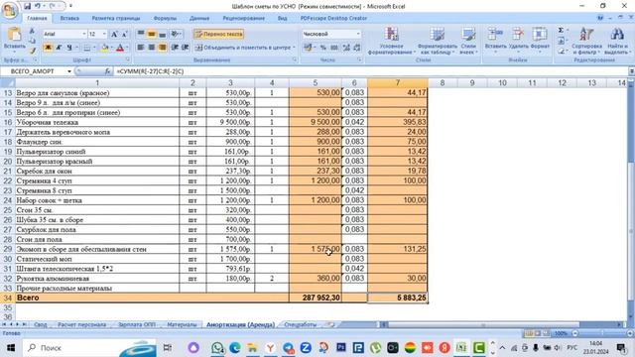This screenshot has width=635, height=357.
Task: Apply the red font color
Action: [120, 48]
